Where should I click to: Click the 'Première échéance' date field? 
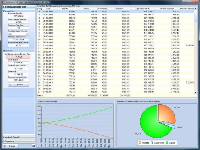tap(18, 40)
